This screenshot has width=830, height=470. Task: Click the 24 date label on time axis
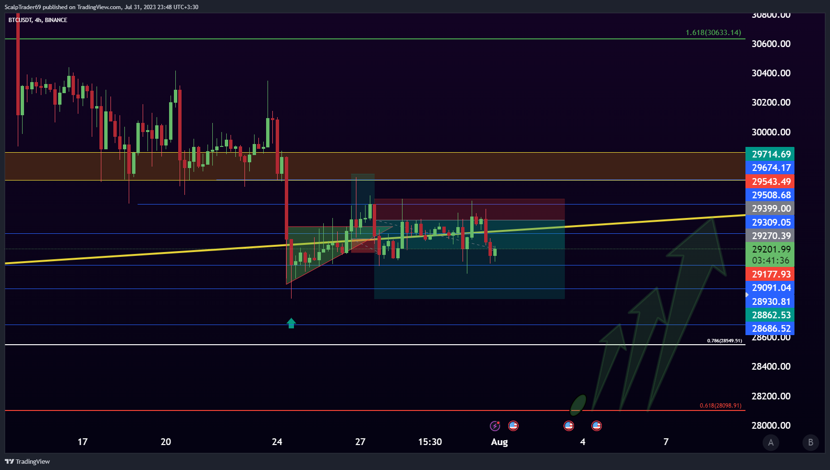point(277,442)
